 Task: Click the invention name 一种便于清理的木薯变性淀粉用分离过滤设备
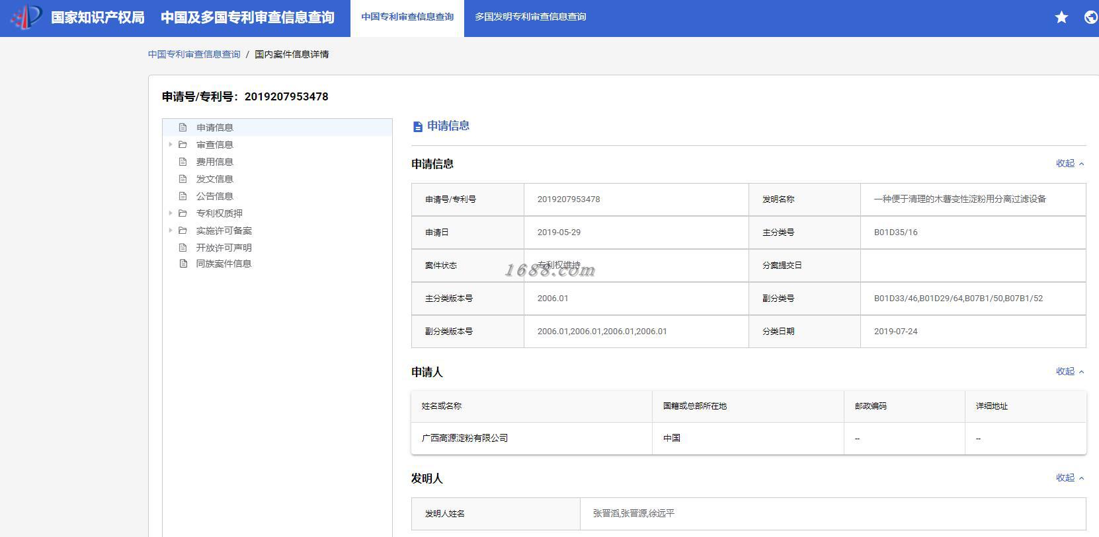(959, 199)
